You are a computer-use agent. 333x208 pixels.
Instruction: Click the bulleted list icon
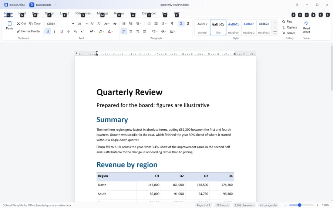(x=124, y=24)
